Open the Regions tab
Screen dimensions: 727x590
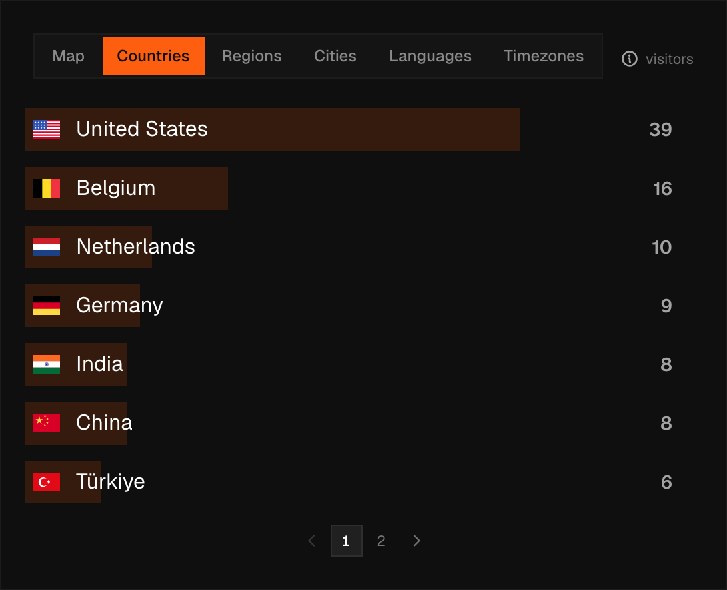[251, 56]
